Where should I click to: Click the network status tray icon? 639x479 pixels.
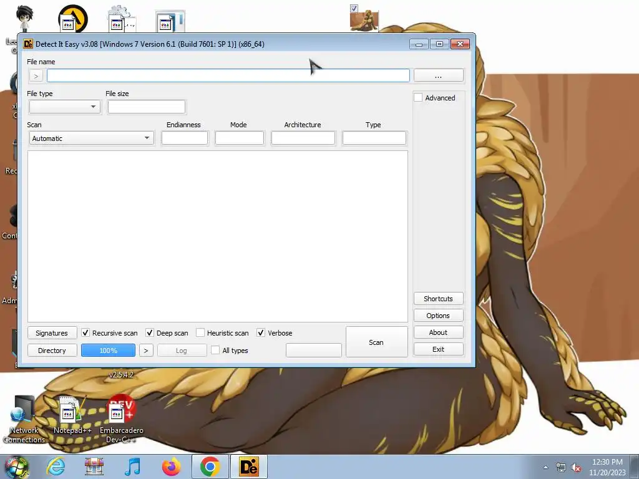pos(561,467)
